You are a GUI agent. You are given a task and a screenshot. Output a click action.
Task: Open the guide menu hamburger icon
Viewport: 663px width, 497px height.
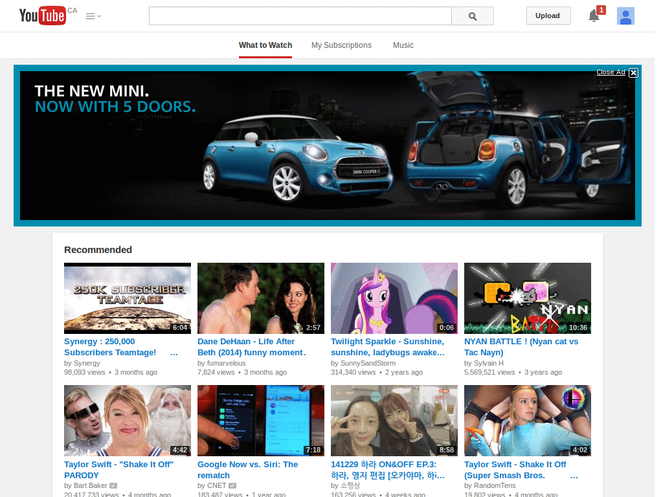[x=91, y=16]
